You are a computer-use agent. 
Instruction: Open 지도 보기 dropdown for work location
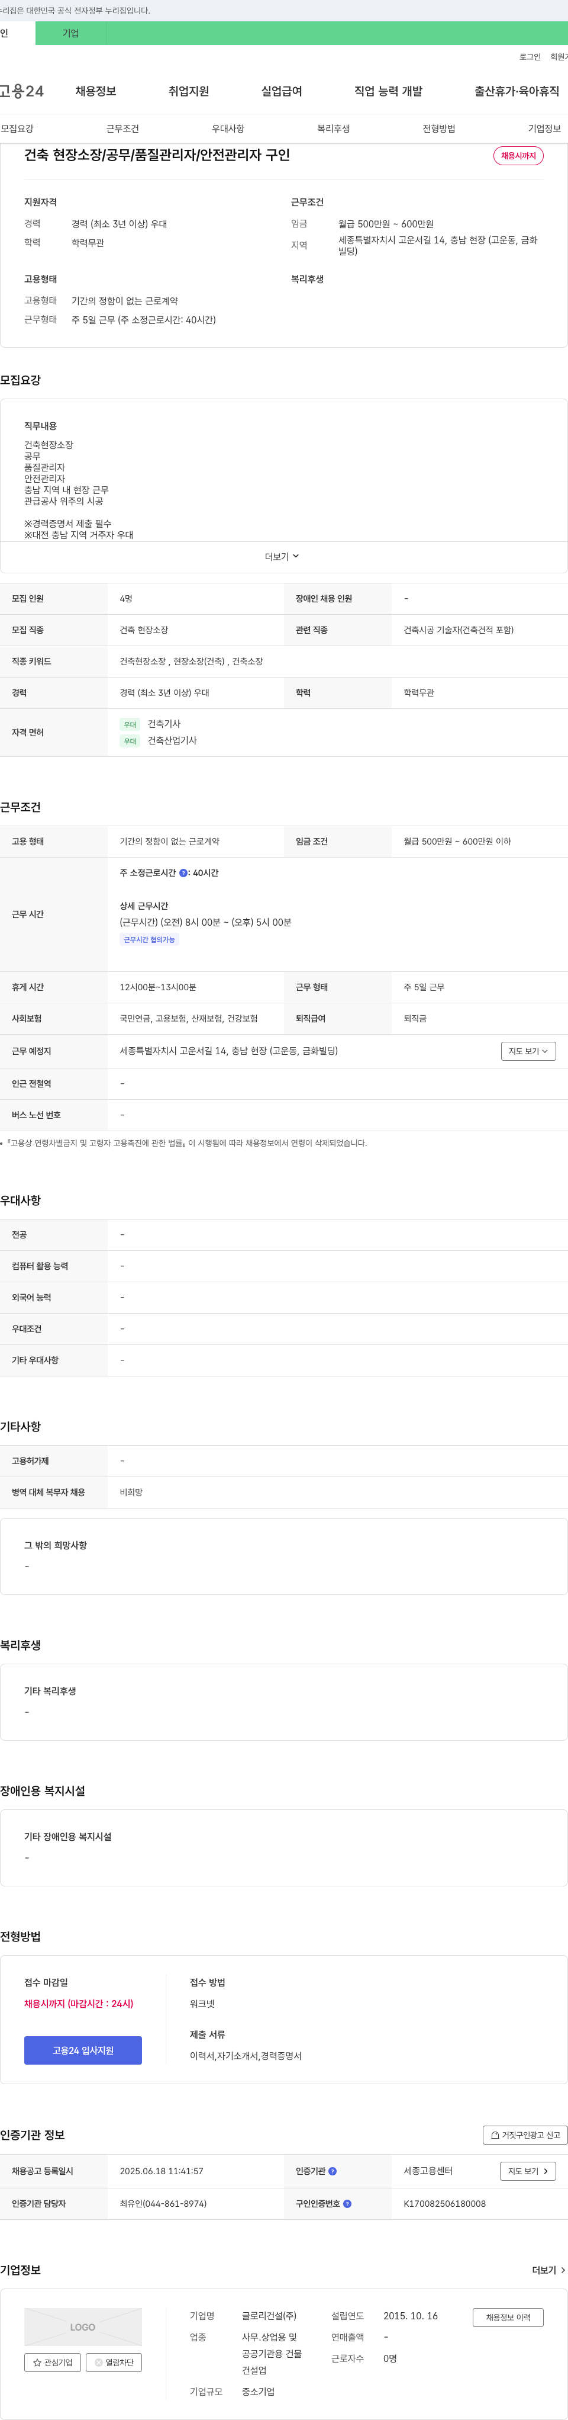click(528, 1051)
